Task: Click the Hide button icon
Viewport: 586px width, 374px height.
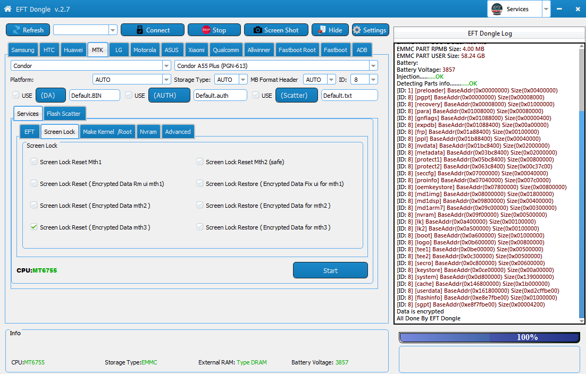Action: (x=322, y=30)
